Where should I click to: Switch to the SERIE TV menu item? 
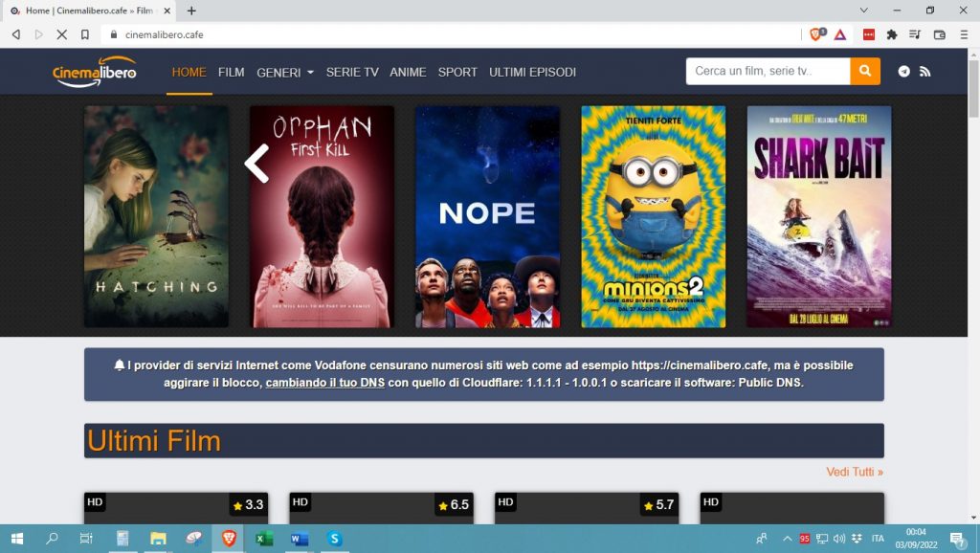[x=352, y=72]
